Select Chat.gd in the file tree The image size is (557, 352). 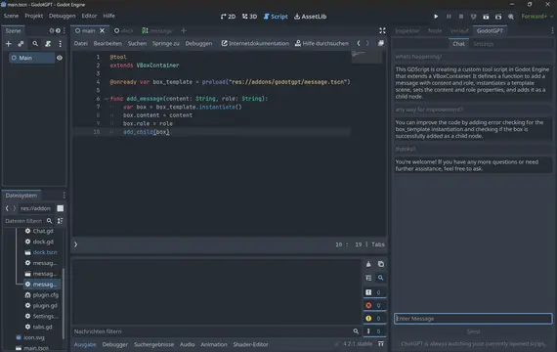click(43, 231)
